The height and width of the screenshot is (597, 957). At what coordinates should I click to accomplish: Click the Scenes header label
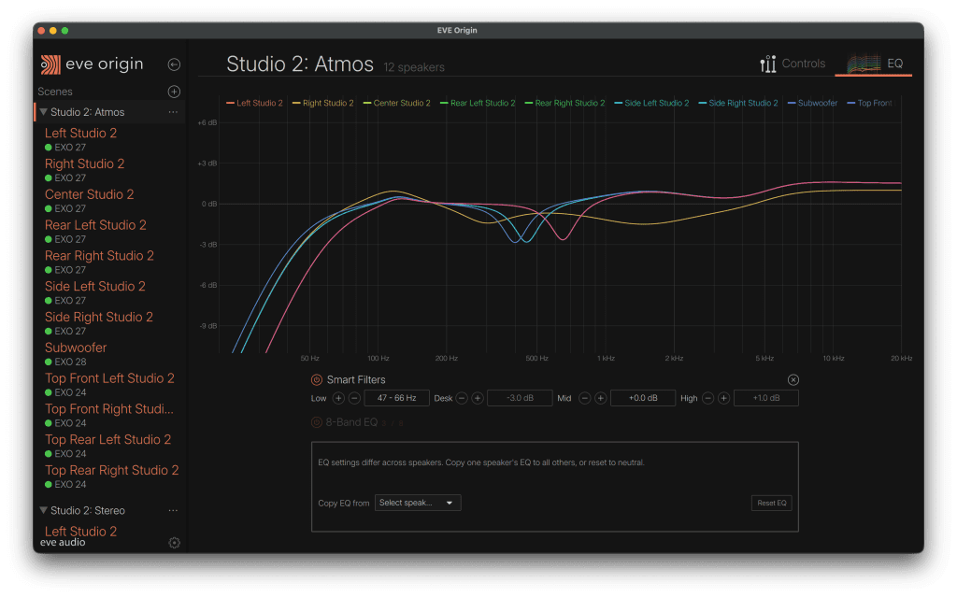[x=55, y=92]
